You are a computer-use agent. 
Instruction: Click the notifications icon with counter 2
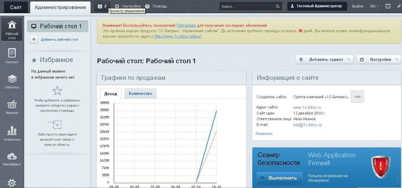click(102, 6)
